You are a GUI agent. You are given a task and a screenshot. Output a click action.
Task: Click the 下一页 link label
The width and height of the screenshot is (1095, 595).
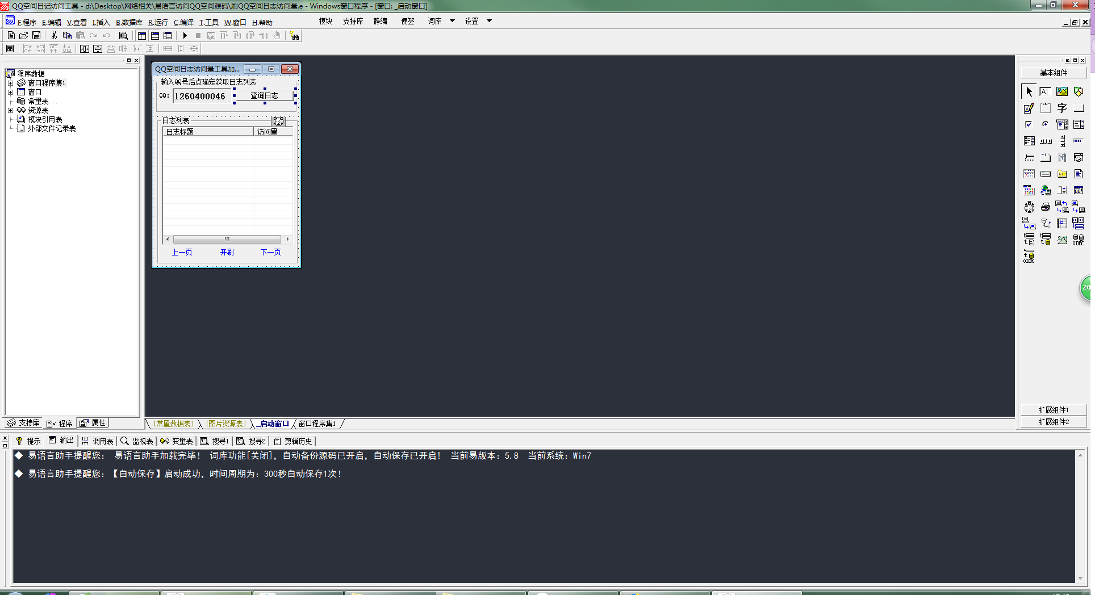tap(270, 252)
